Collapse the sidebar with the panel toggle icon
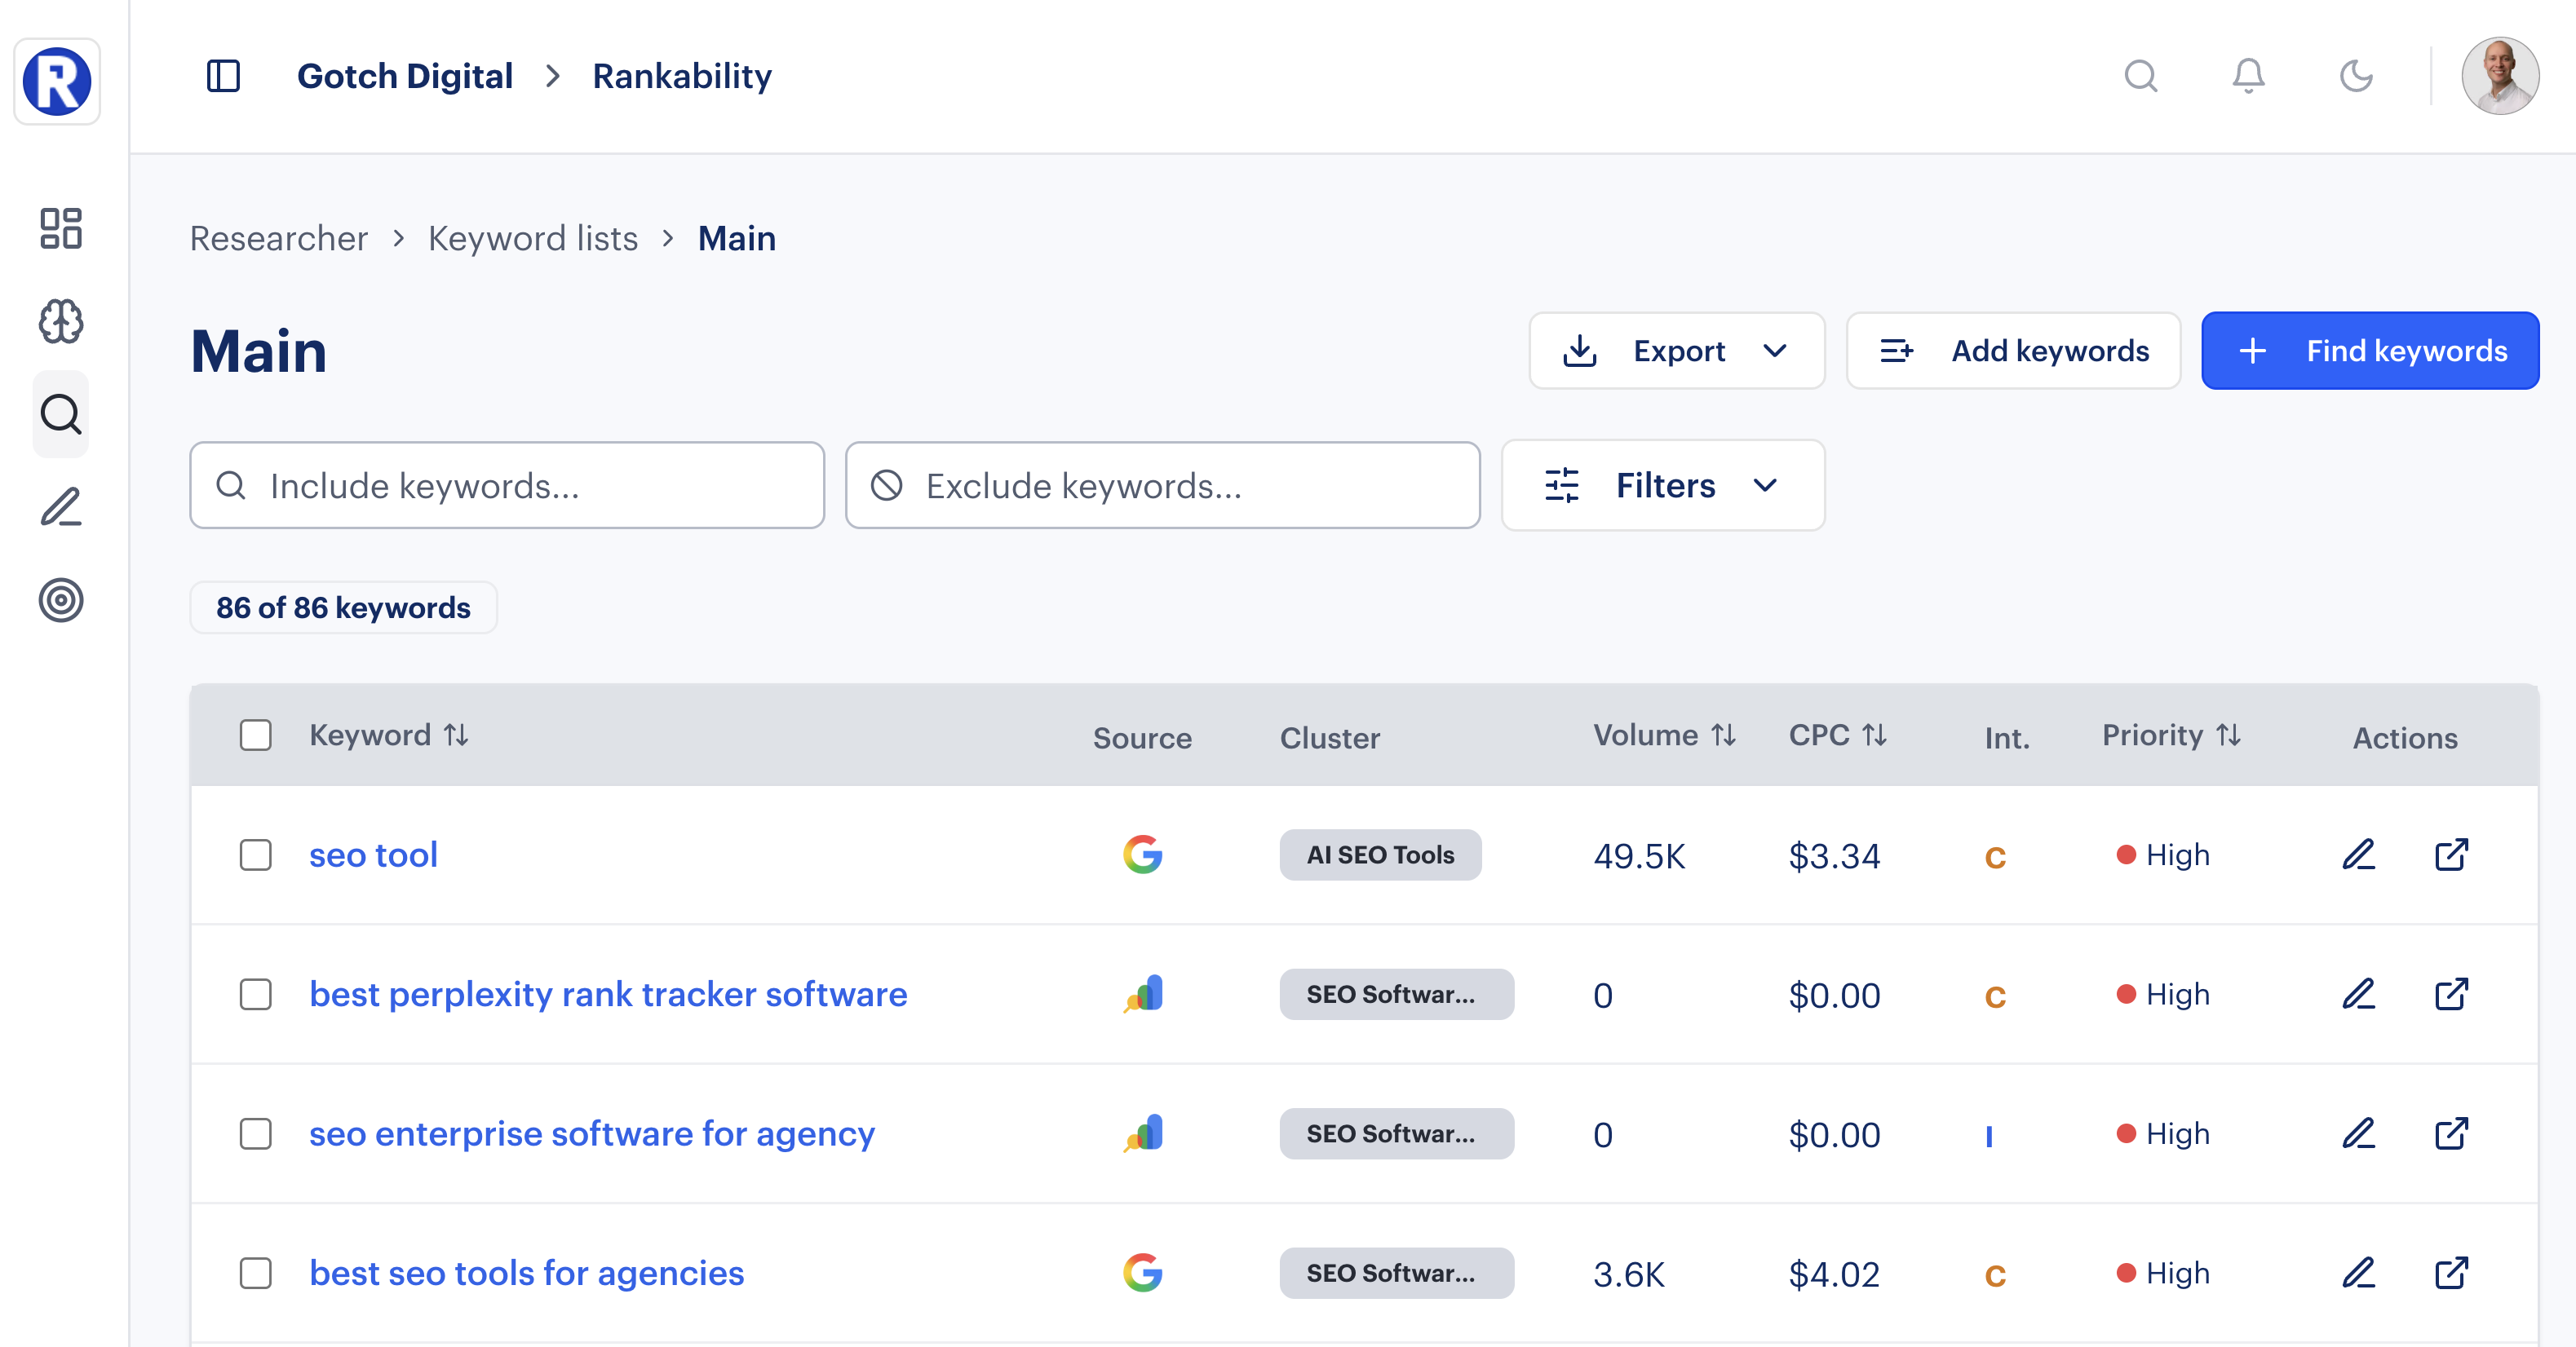The height and width of the screenshot is (1347, 2576). [x=224, y=75]
